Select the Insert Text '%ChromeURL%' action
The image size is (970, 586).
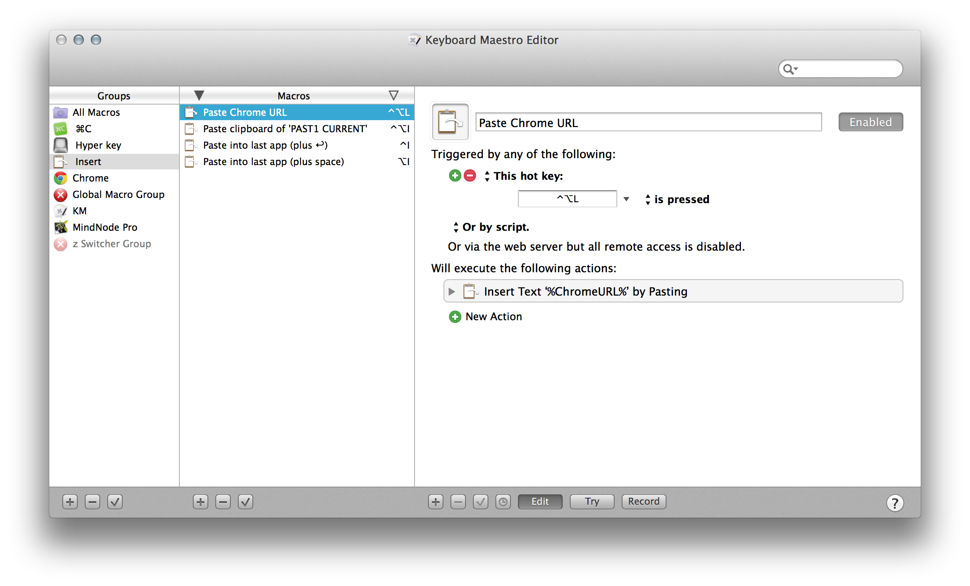pos(673,291)
